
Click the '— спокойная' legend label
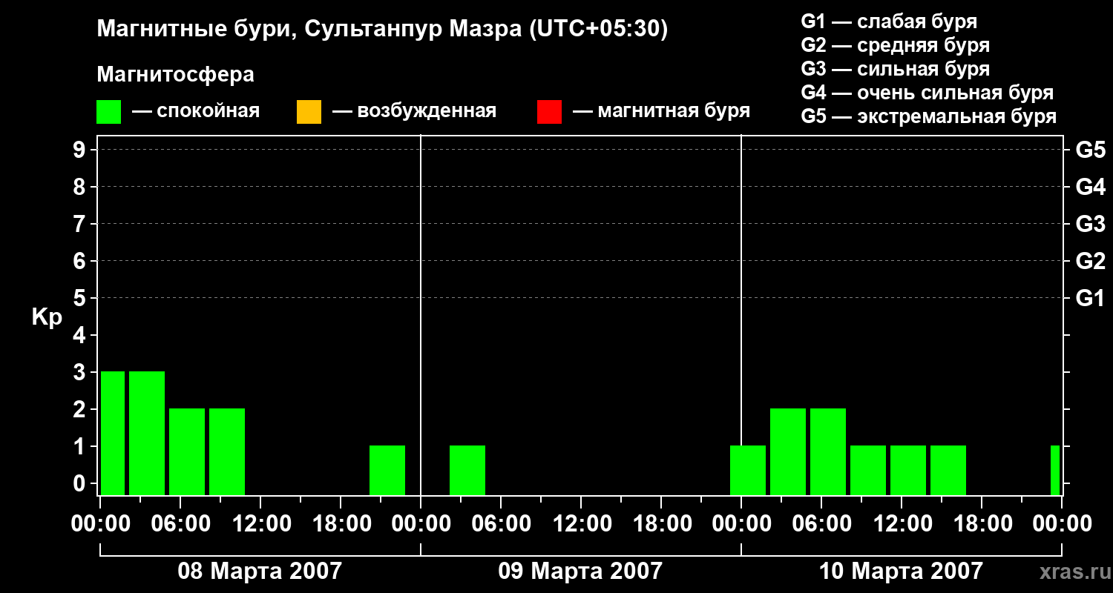pyautogui.click(x=196, y=111)
